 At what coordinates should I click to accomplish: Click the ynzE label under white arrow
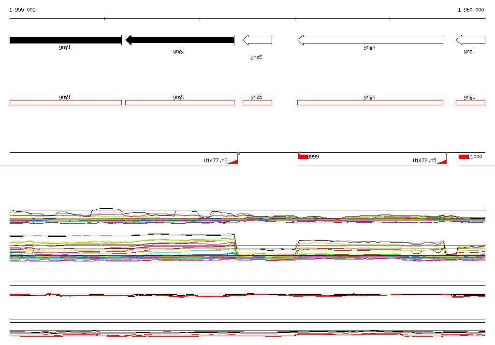pos(256,57)
